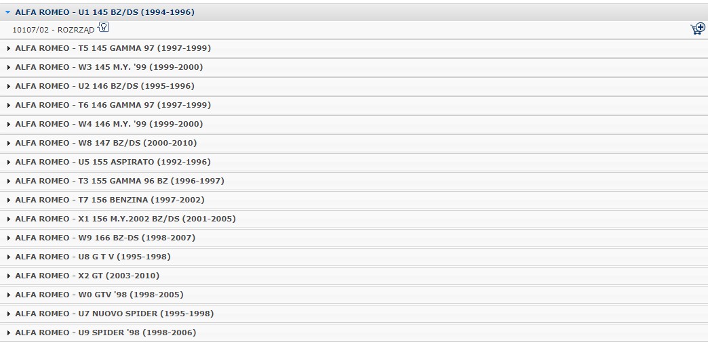
Task: Open T3 155 GAMMA 96 BZ row
Action: point(354,181)
